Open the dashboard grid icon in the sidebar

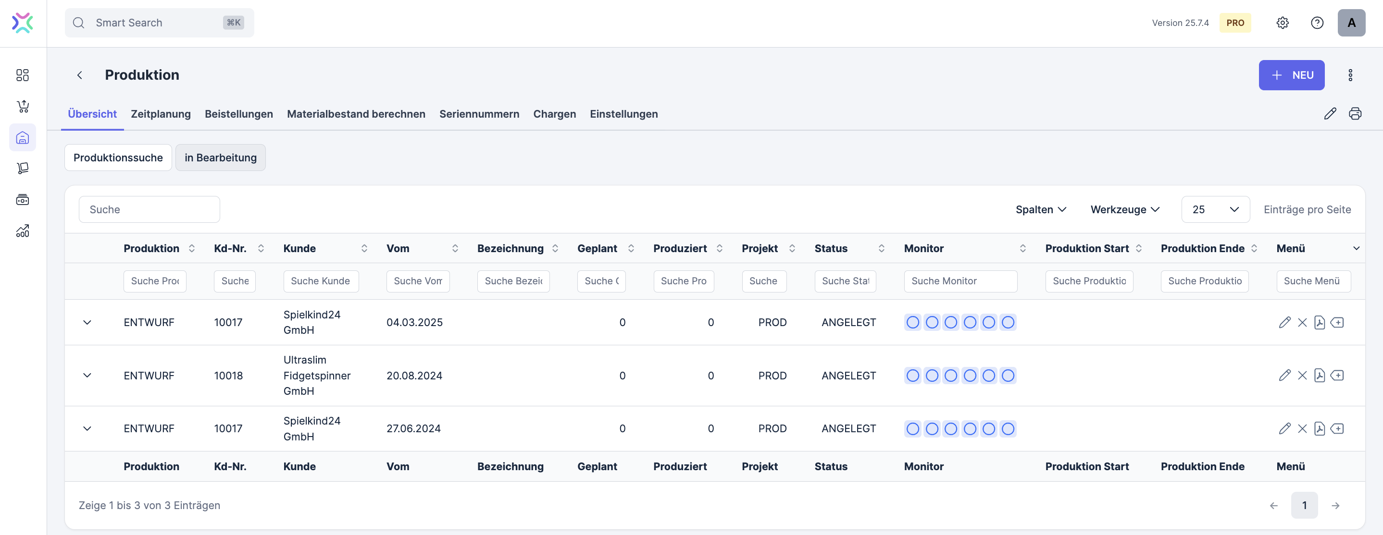pyautogui.click(x=23, y=75)
